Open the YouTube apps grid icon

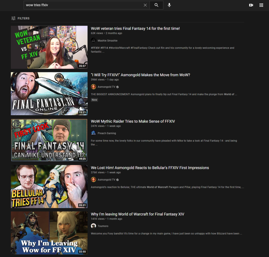click(261, 5)
